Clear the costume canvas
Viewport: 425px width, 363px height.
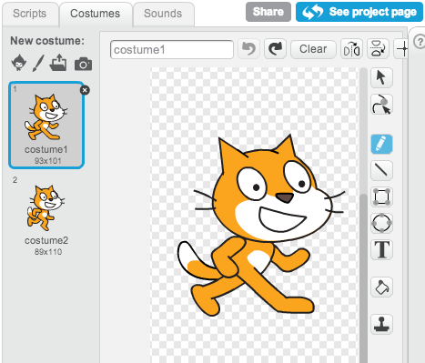pos(313,49)
